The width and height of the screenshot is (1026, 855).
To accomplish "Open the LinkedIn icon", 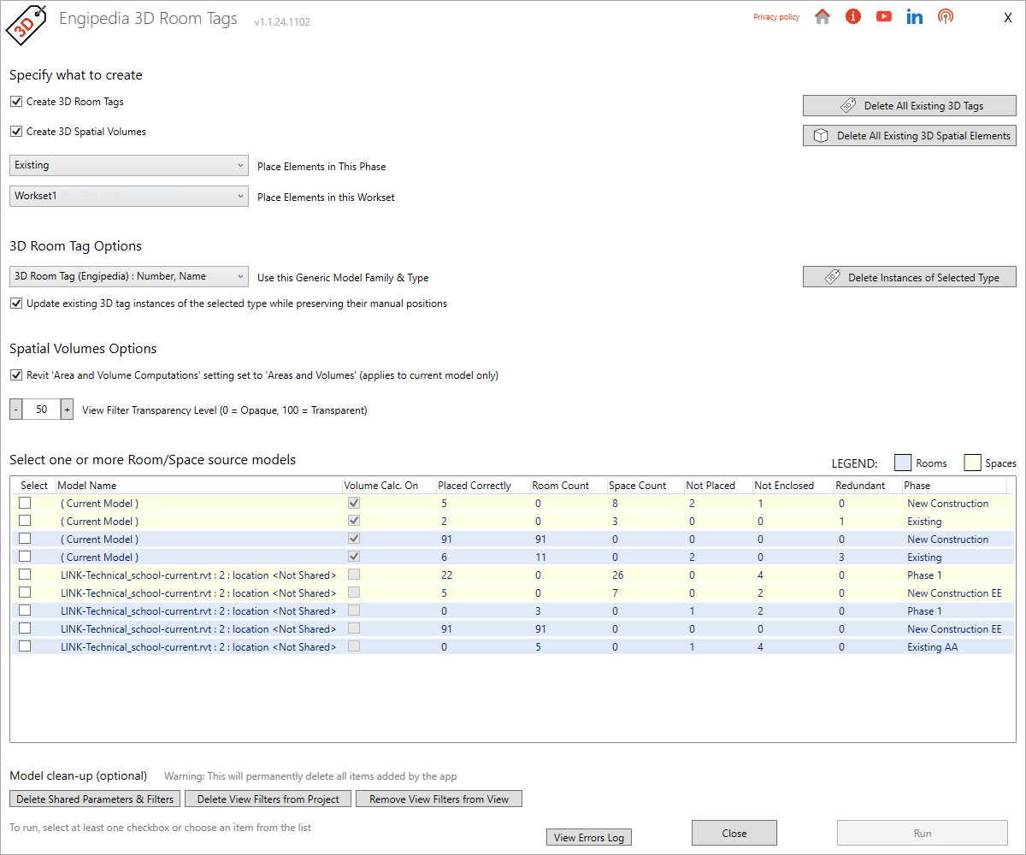I will point(915,16).
